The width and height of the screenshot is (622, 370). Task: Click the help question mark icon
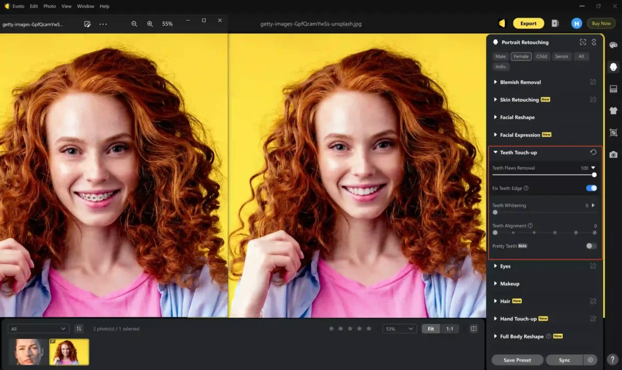[x=612, y=360]
